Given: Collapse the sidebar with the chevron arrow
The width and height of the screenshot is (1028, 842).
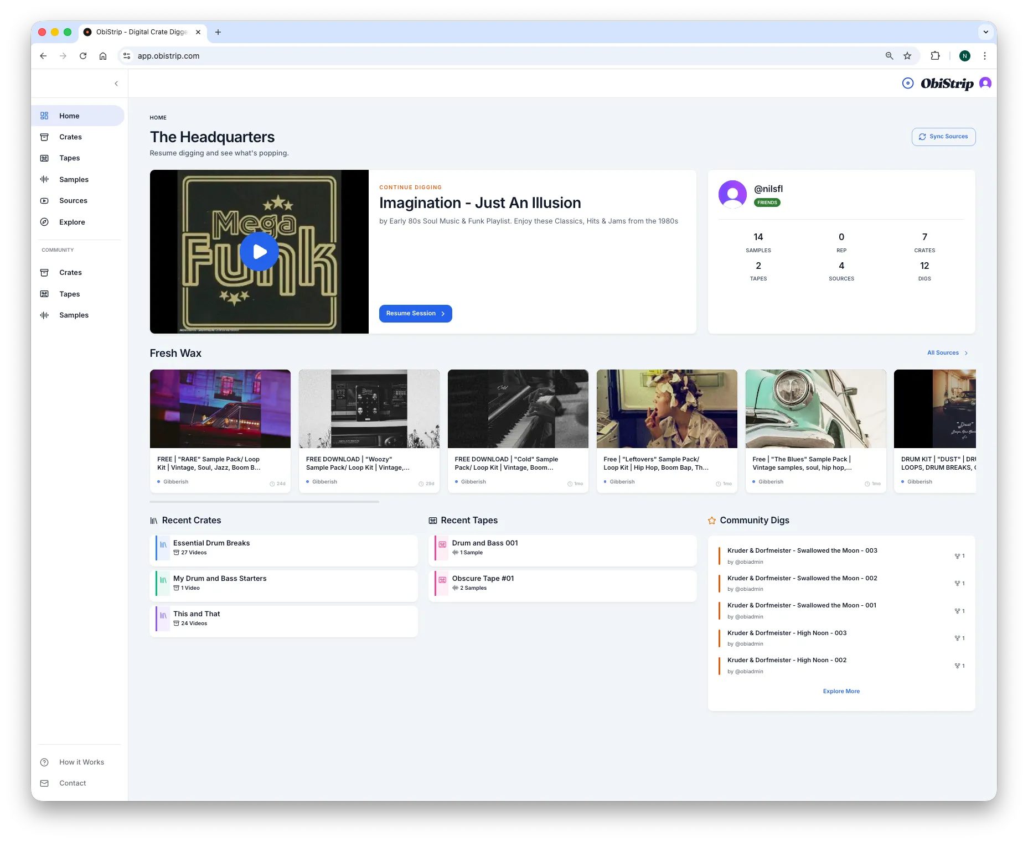Looking at the screenshot, I should coord(116,84).
